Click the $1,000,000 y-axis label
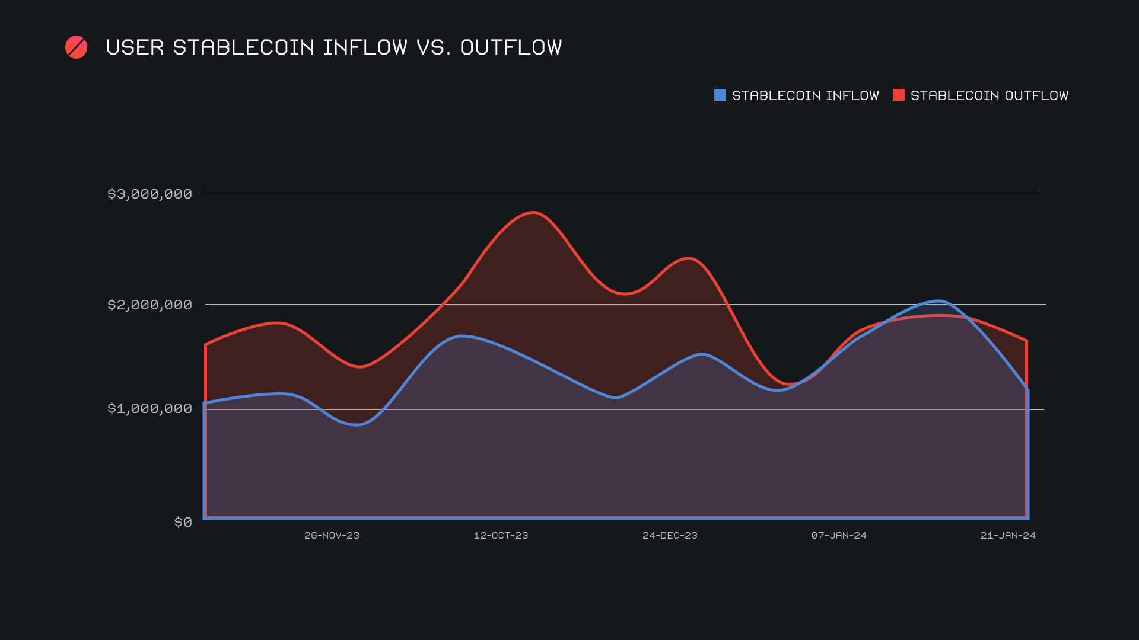 pos(149,408)
